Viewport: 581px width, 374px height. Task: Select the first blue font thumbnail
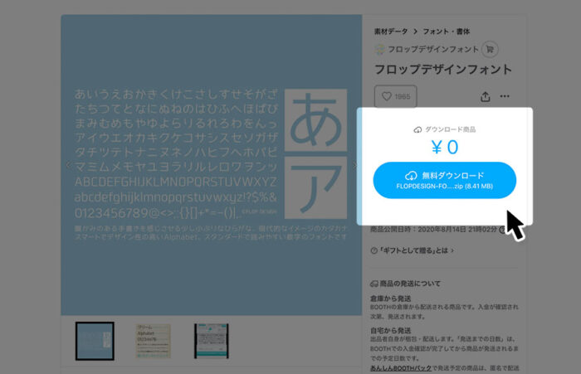click(x=95, y=341)
